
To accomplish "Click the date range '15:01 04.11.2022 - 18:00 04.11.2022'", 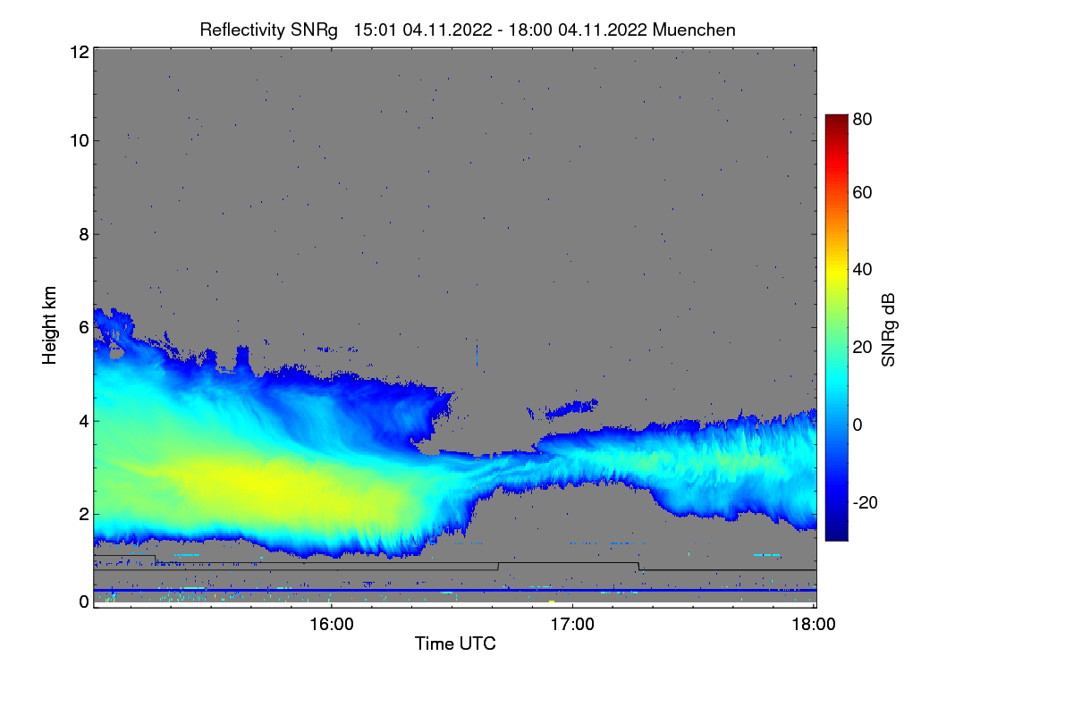I will click(x=501, y=29).
